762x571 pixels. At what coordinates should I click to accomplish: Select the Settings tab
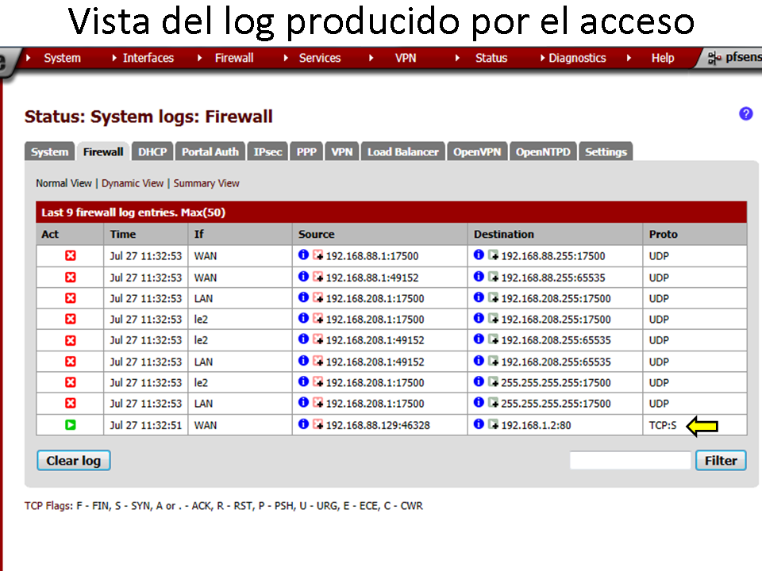(606, 152)
